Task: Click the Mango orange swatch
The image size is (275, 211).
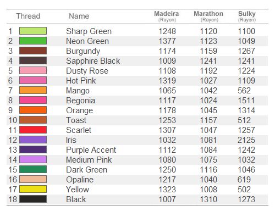Action: pos(33,90)
